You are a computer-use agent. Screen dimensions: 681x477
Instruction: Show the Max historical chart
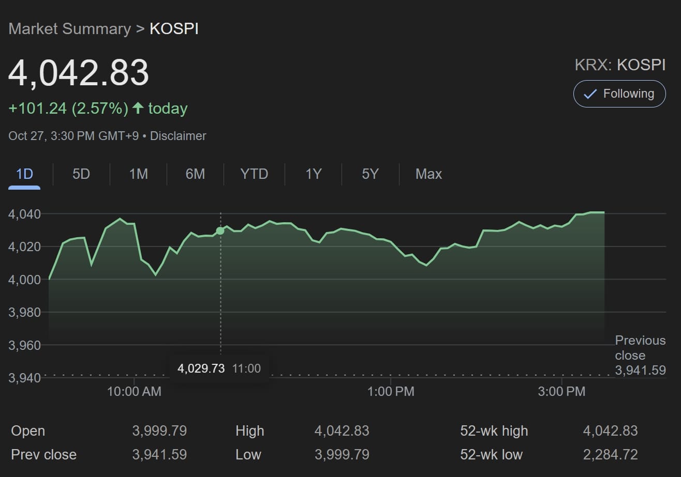[428, 174]
